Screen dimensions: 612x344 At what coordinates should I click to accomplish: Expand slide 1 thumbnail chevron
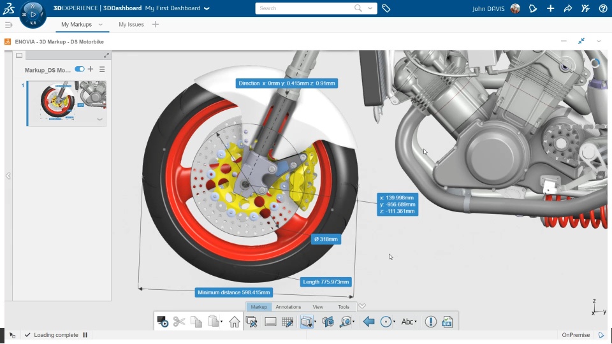pos(99,119)
